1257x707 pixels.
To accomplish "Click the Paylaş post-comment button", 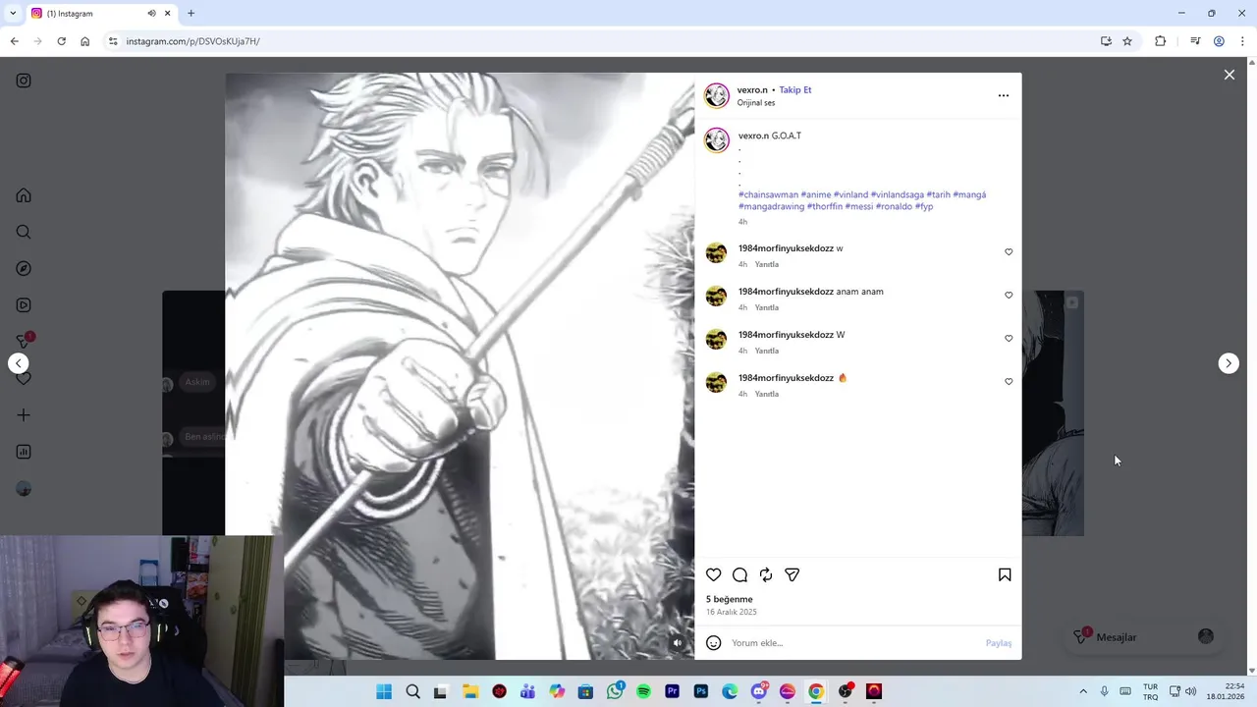I will pyautogui.click(x=999, y=643).
